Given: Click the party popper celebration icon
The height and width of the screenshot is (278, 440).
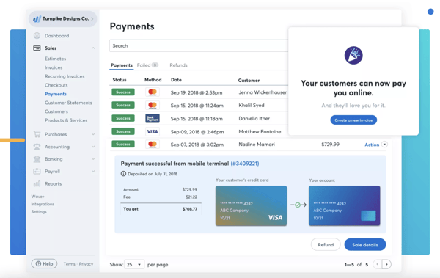Looking at the screenshot, I should tap(353, 55).
